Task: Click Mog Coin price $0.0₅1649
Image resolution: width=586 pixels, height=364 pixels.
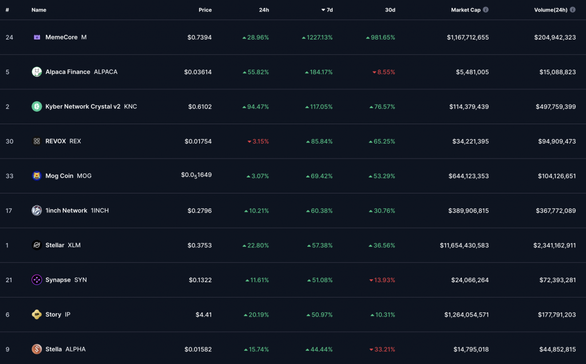Action: [196, 175]
